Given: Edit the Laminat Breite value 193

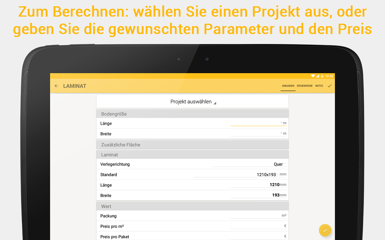Looking at the screenshot, I should pos(258,195).
